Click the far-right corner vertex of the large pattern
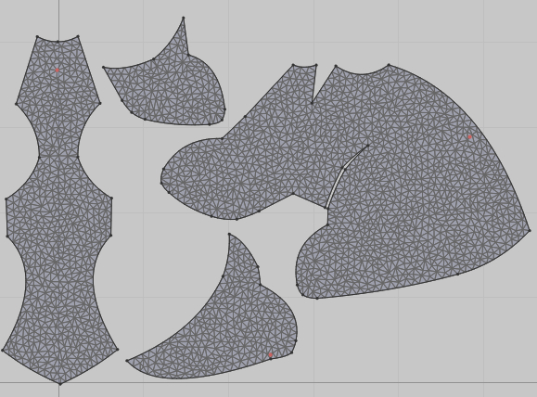This screenshot has height=397, width=537. point(530,231)
